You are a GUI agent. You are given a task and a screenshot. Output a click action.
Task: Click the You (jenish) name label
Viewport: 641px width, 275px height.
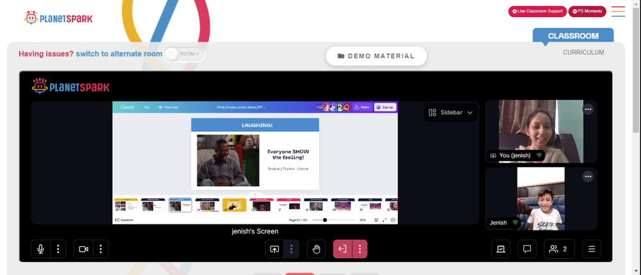(x=515, y=155)
